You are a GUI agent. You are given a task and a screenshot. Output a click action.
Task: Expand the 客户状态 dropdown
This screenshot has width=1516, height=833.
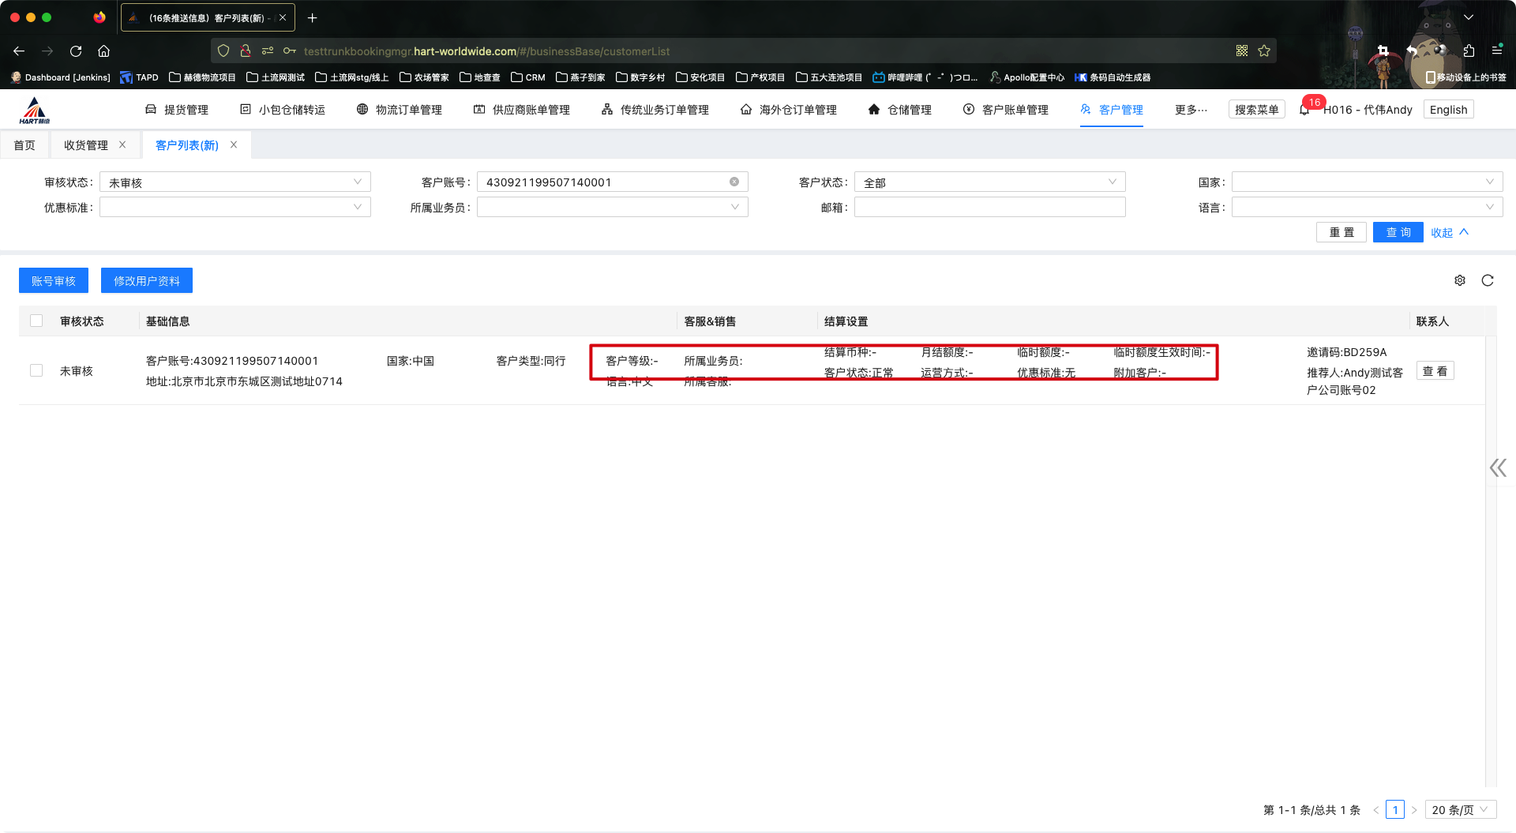[989, 182]
